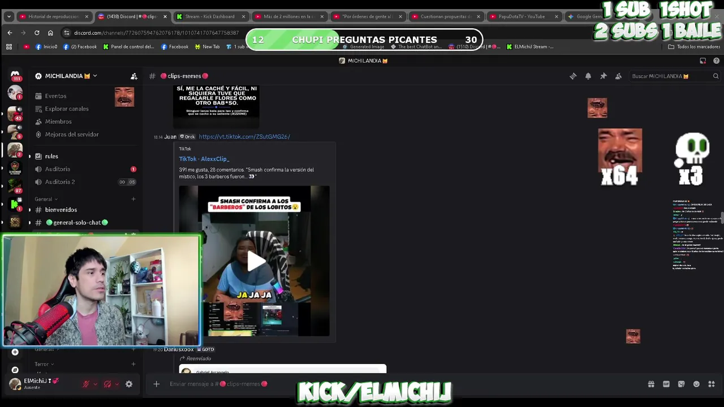Open sticker picker icon
The image size is (724, 407).
(681, 384)
